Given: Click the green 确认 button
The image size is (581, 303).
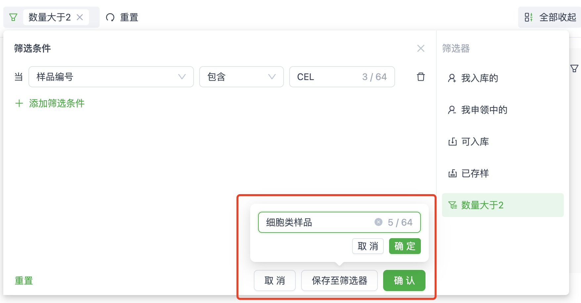Looking at the screenshot, I should click(404, 281).
